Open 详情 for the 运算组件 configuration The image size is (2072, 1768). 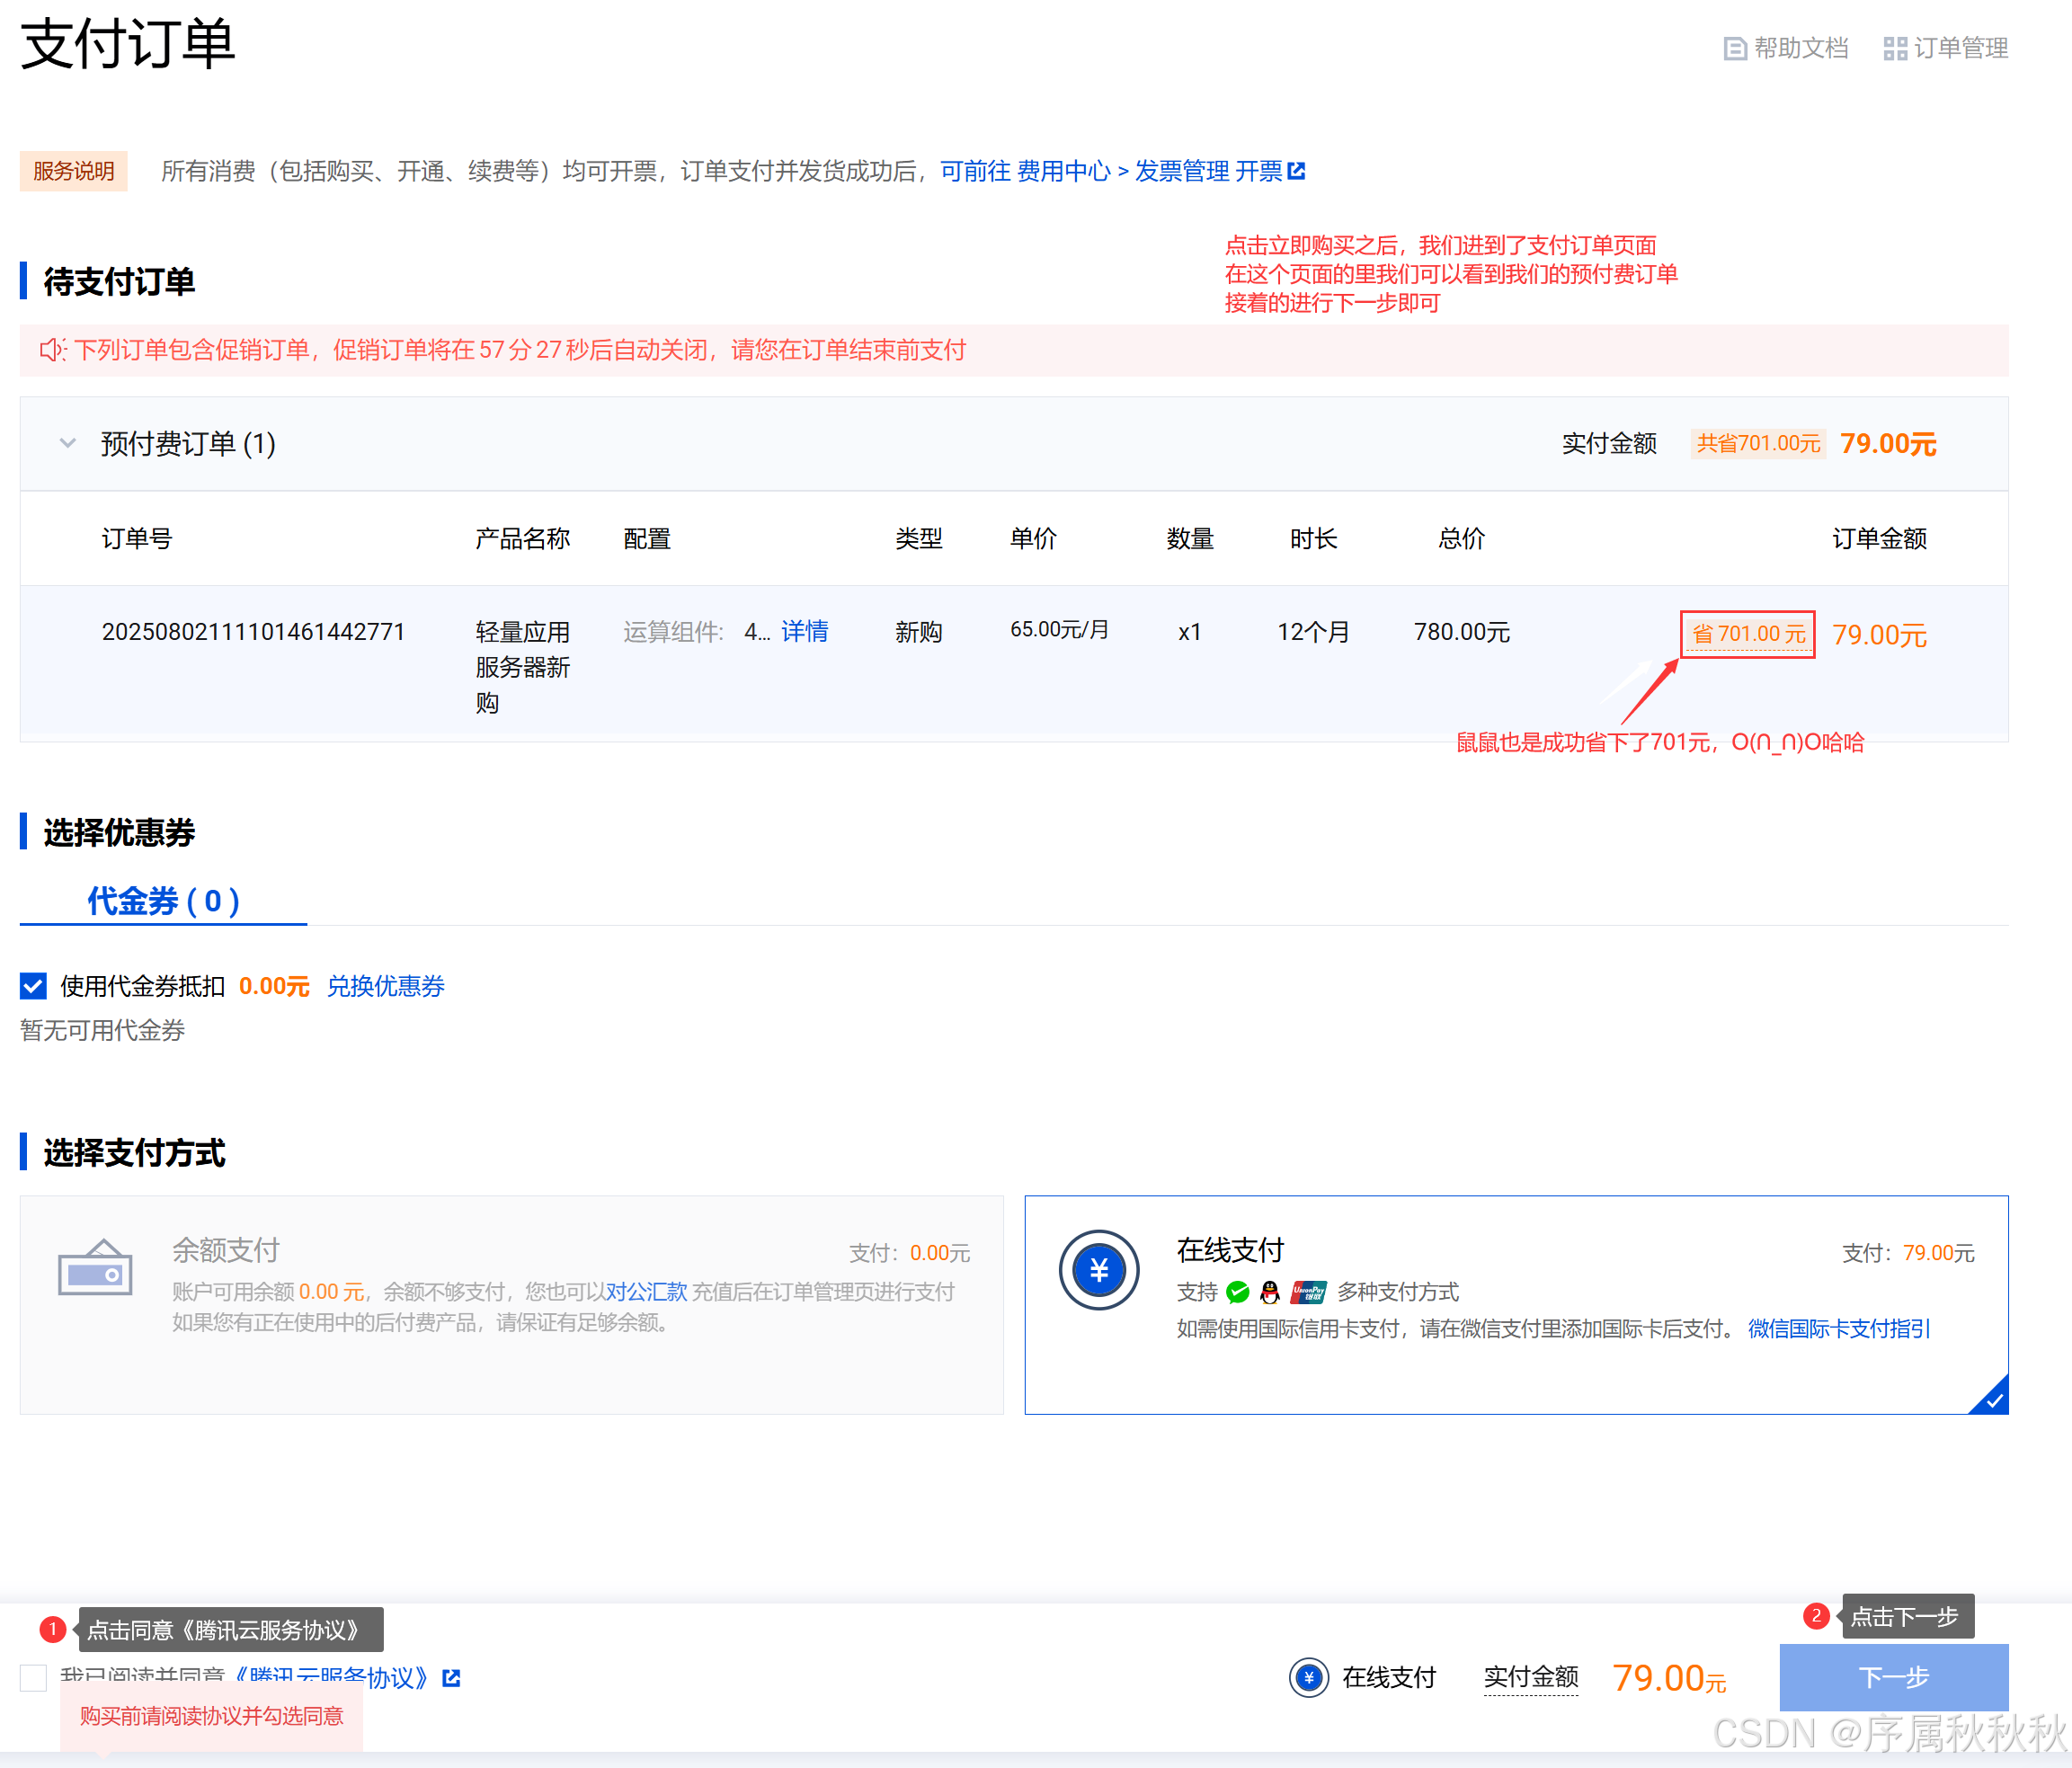805,631
